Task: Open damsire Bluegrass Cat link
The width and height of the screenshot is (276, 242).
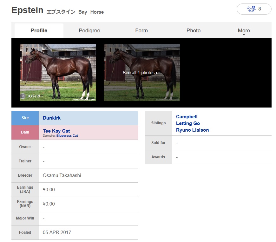Action: click(67, 136)
